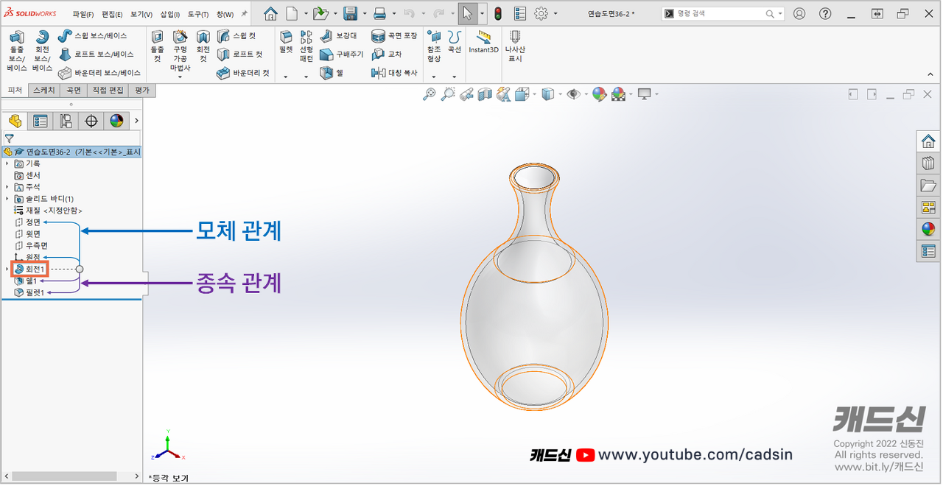943x486 pixels.
Task: Open the PropertyManager tab
Action: 41,121
